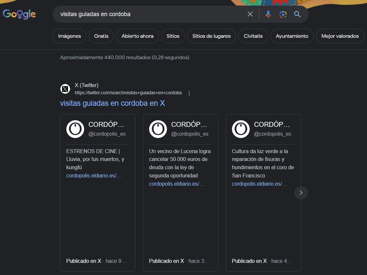
Task: Select the Civitatis filter tab
Action: pyautogui.click(x=253, y=36)
